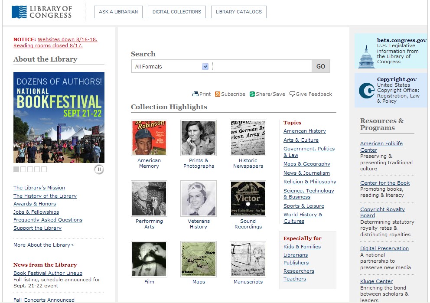Open the Kids & Families link
This screenshot has height=303, width=430.
coord(302,247)
